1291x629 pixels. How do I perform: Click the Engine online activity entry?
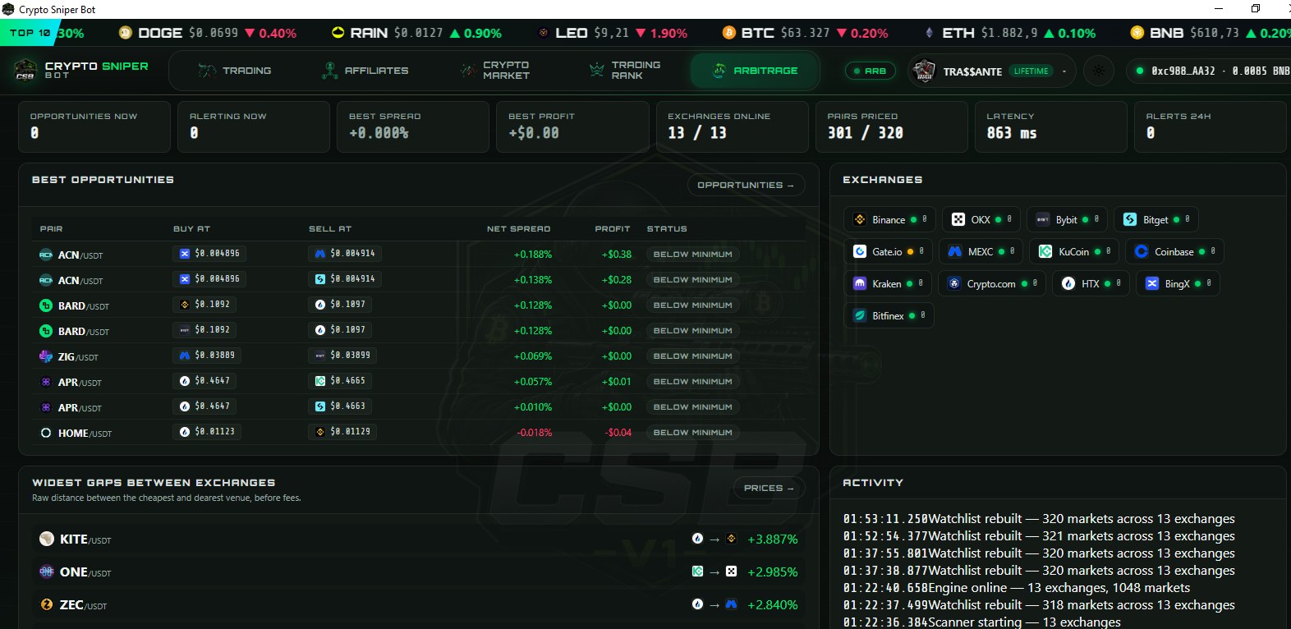pos(1017,588)
